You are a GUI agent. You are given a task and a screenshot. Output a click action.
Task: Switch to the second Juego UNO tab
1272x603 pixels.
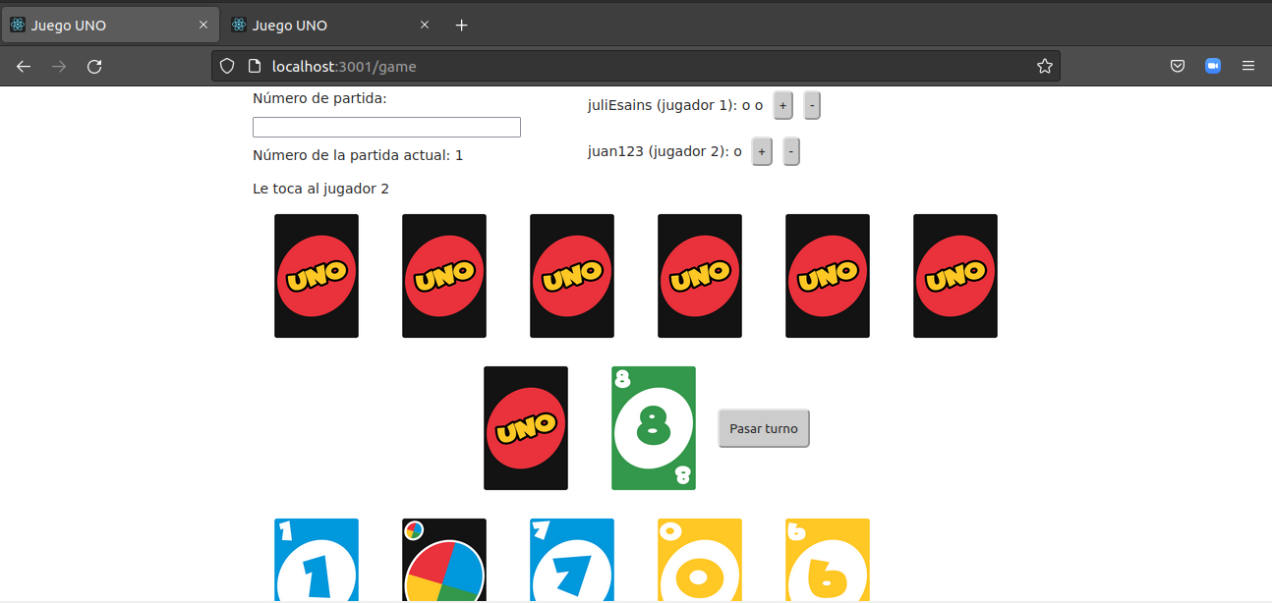pos(331,26)
